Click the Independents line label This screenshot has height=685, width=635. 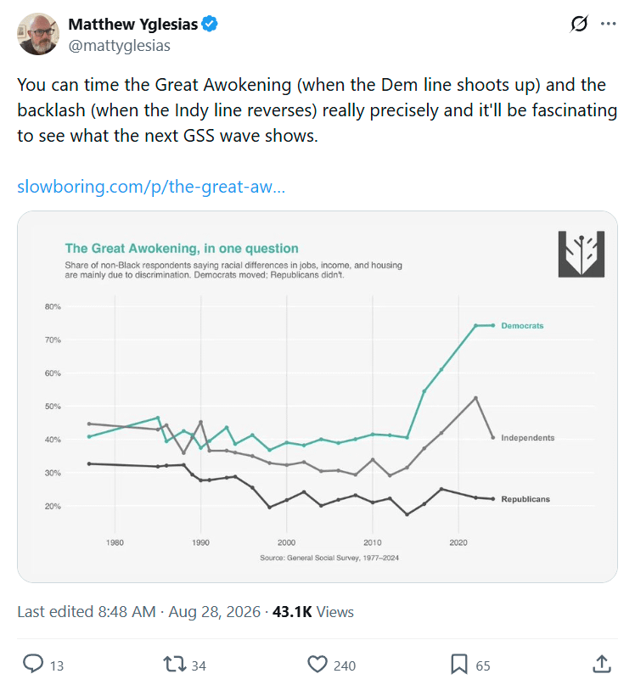pos(527,438)
